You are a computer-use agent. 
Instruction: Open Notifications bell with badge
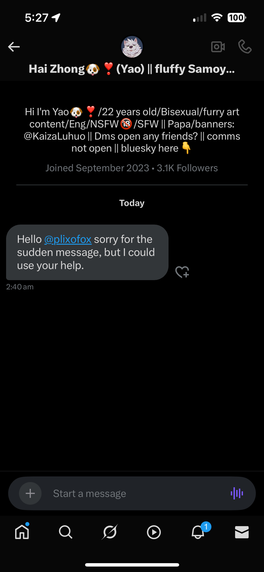point(198,532)
